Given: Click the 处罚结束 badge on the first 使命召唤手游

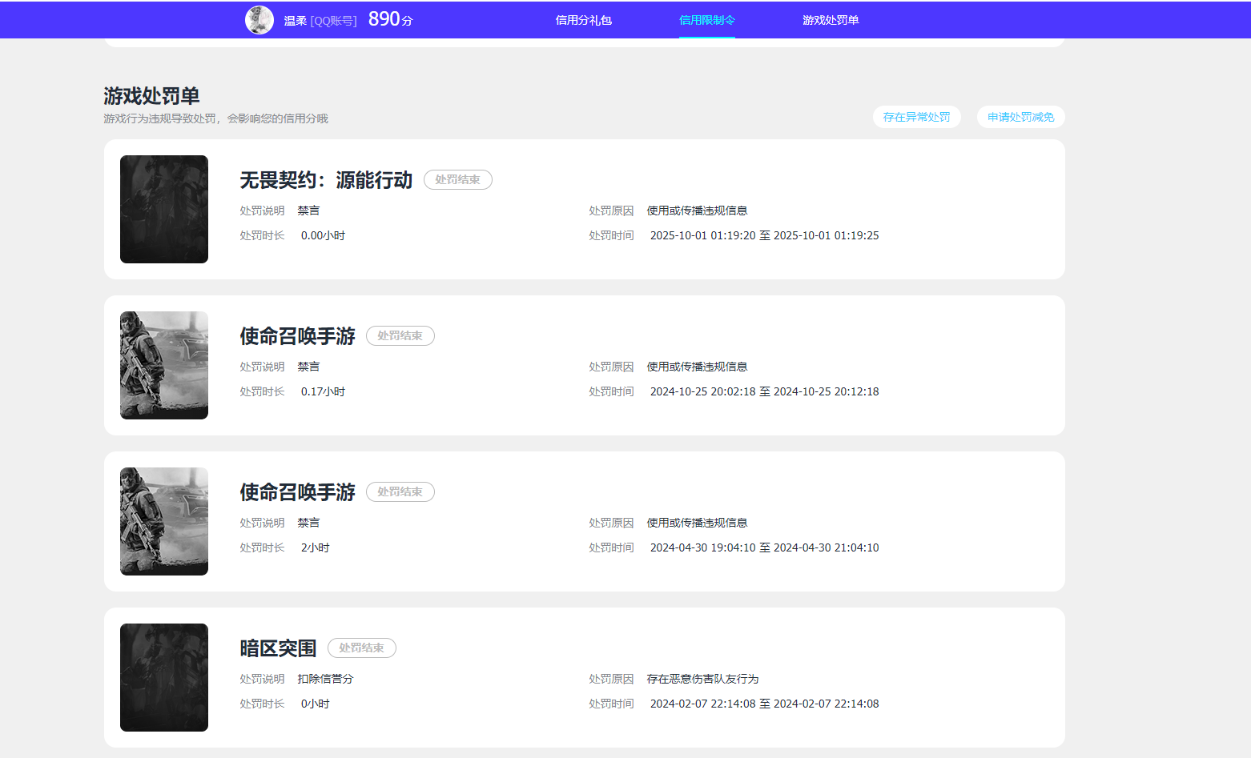Looking at the screenshot, I should click(400, 335).
